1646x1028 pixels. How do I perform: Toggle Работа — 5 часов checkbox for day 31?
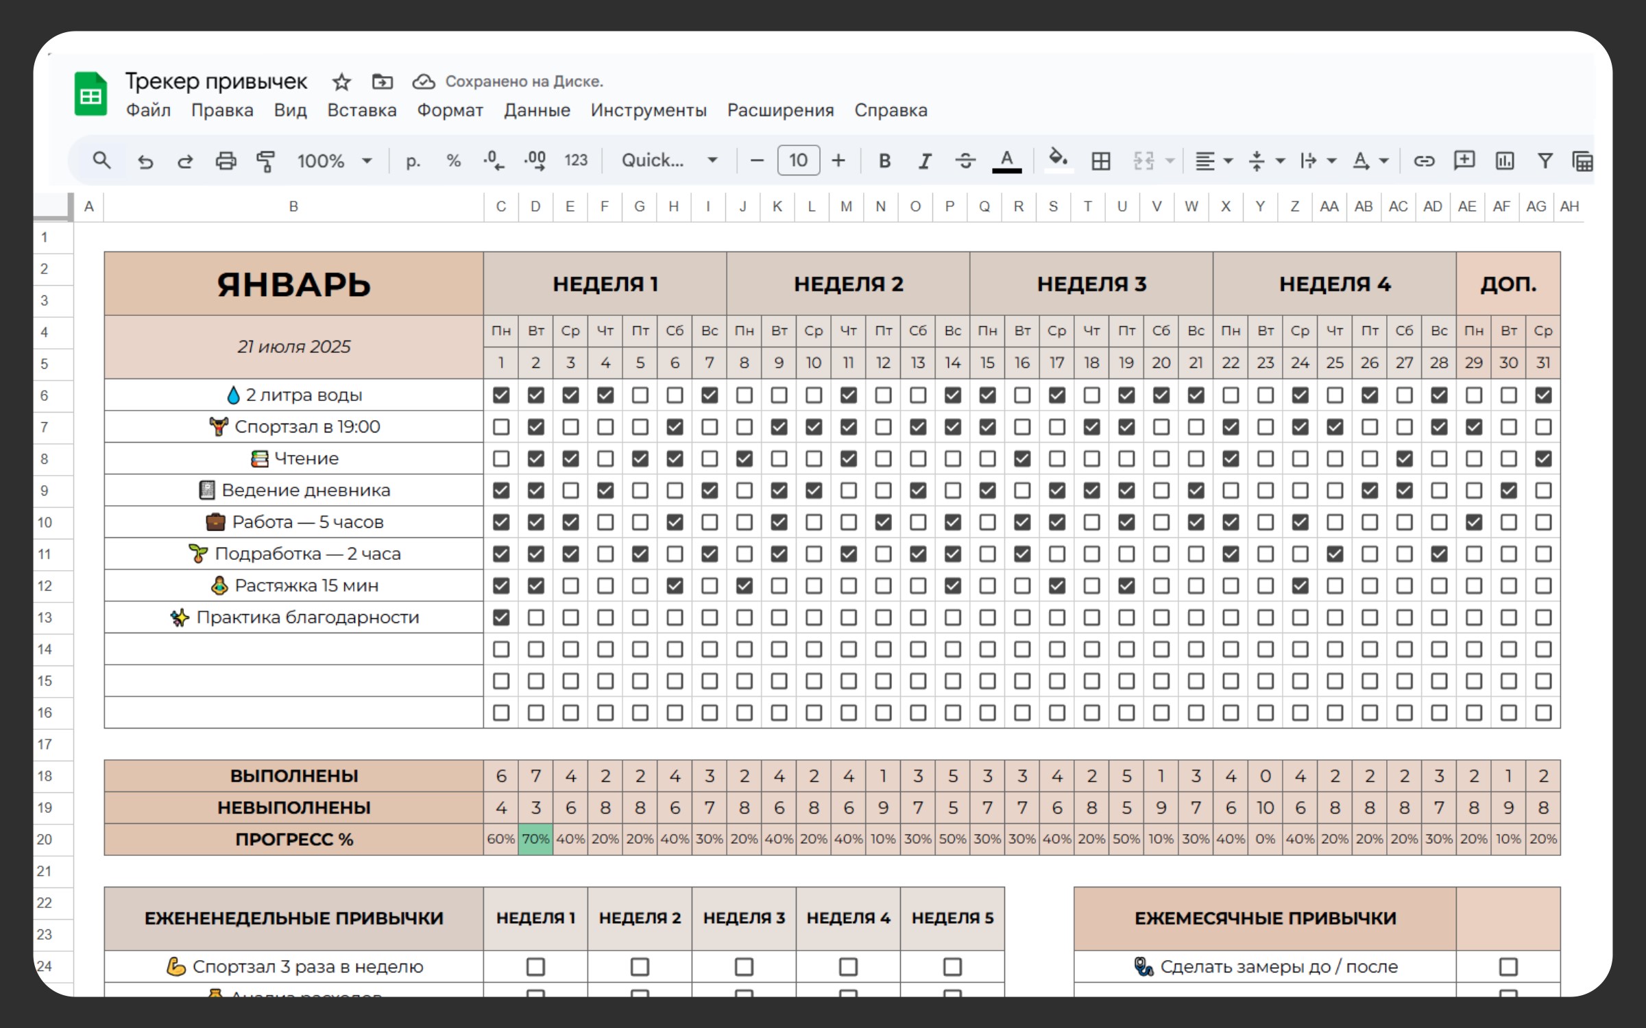pos(1543,522)
